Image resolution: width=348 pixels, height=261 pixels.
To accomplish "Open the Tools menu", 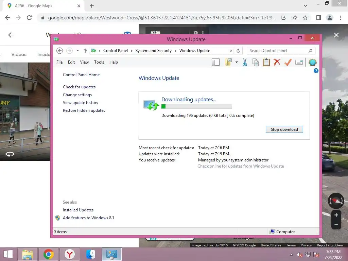I will point(99,62).
